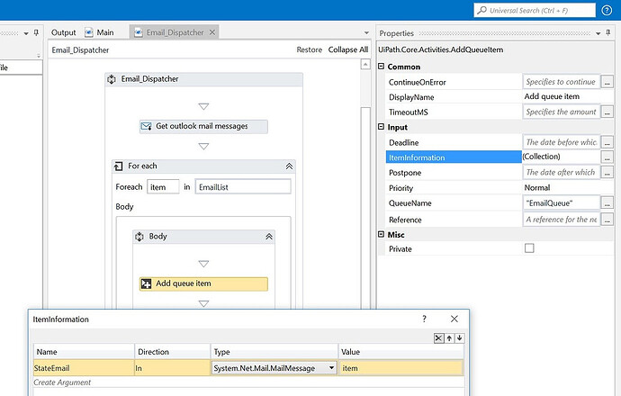Click the StateEmail name cell
This screenshot has width=621, height=396.
(84, 368)
